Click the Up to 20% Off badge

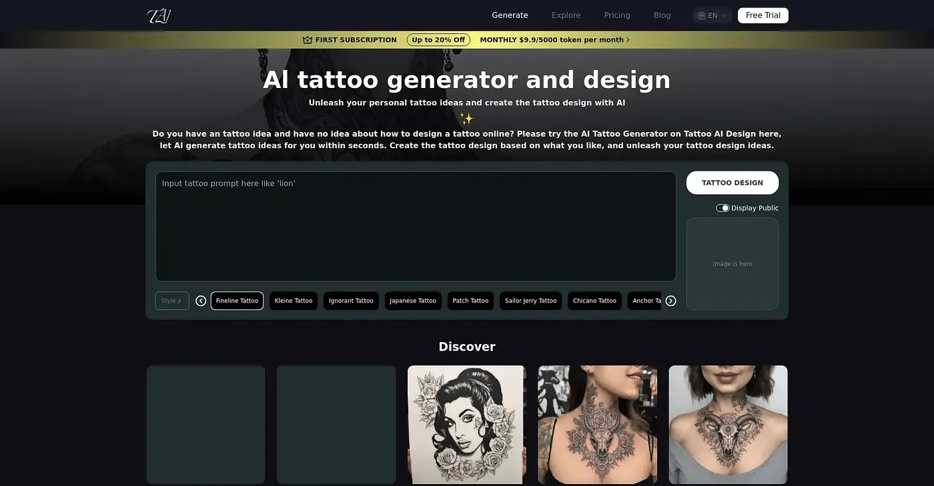pyautogui.click(x=438, y=40)
